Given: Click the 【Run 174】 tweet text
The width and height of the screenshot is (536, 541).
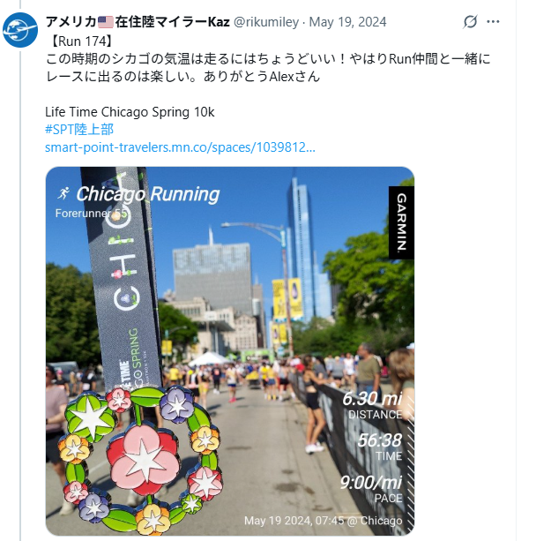Looking at the screenshot, I should (x=80, y=41).
